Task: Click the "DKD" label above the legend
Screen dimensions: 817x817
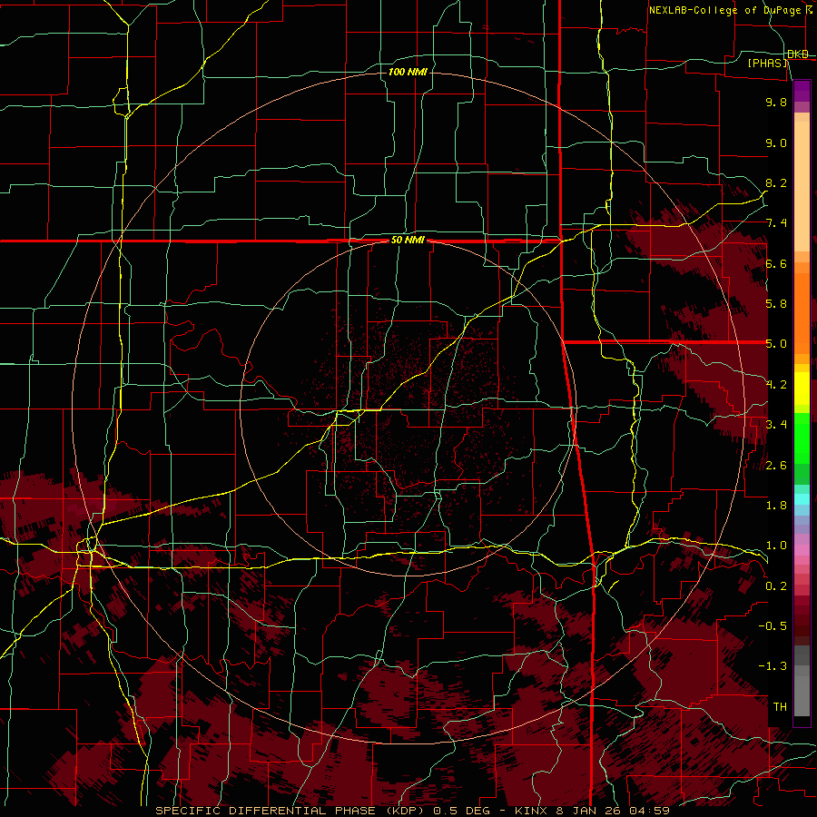Action: point(798,54)
